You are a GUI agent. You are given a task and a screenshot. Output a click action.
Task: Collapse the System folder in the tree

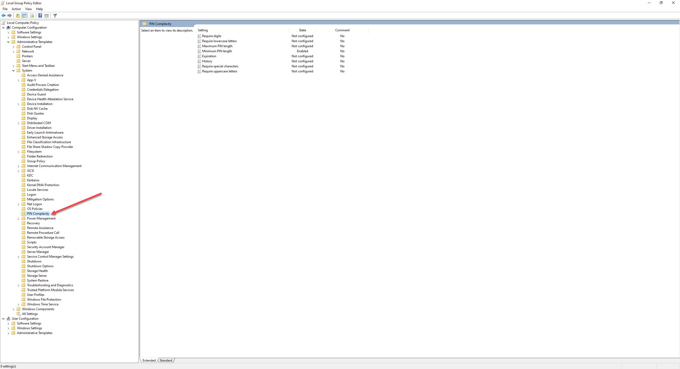point(14,71)
